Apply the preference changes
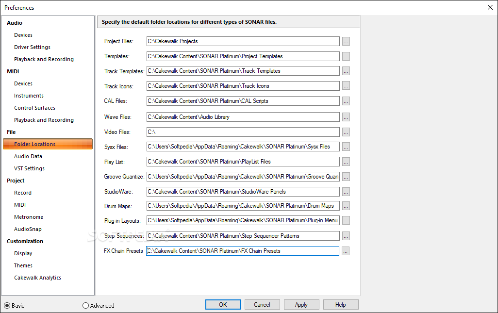Screen dimensions: 498x313 [x=301, y=304]
